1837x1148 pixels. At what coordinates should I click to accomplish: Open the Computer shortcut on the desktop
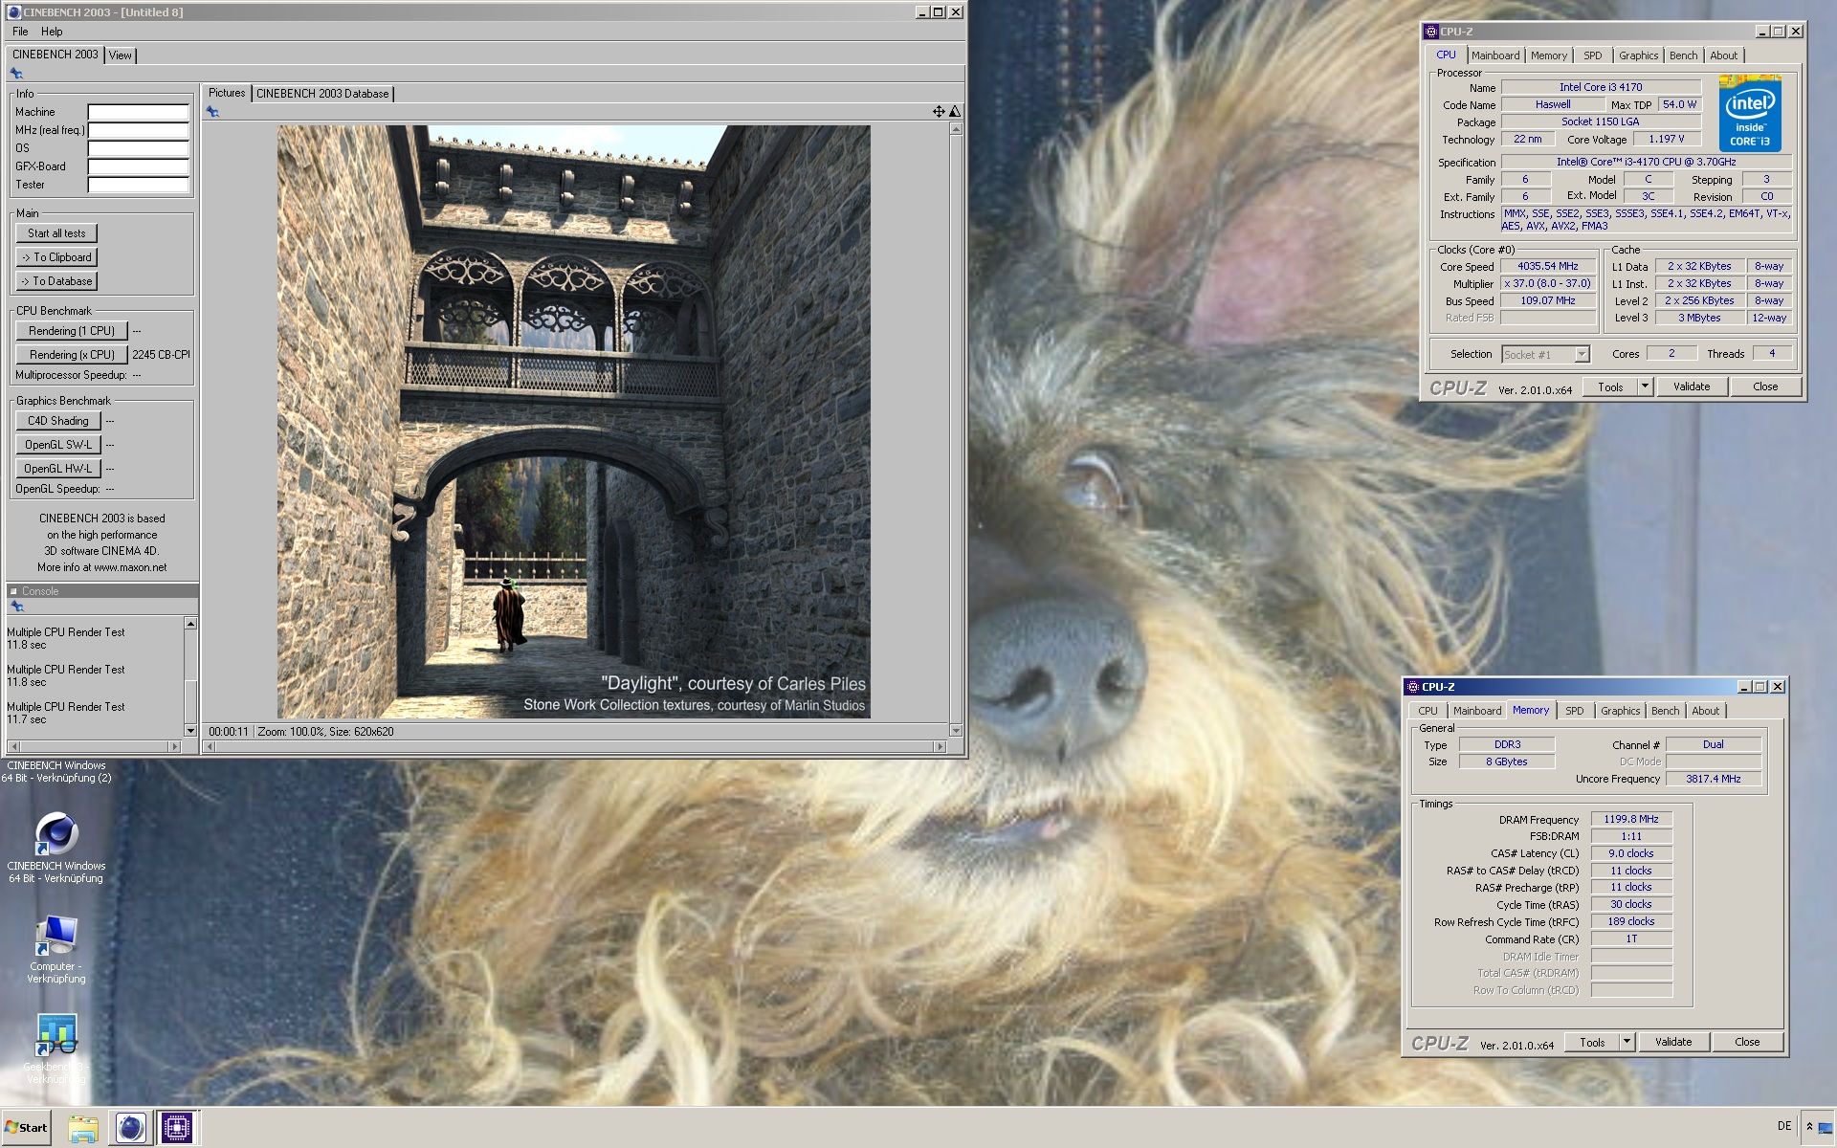tap(56, 948)
